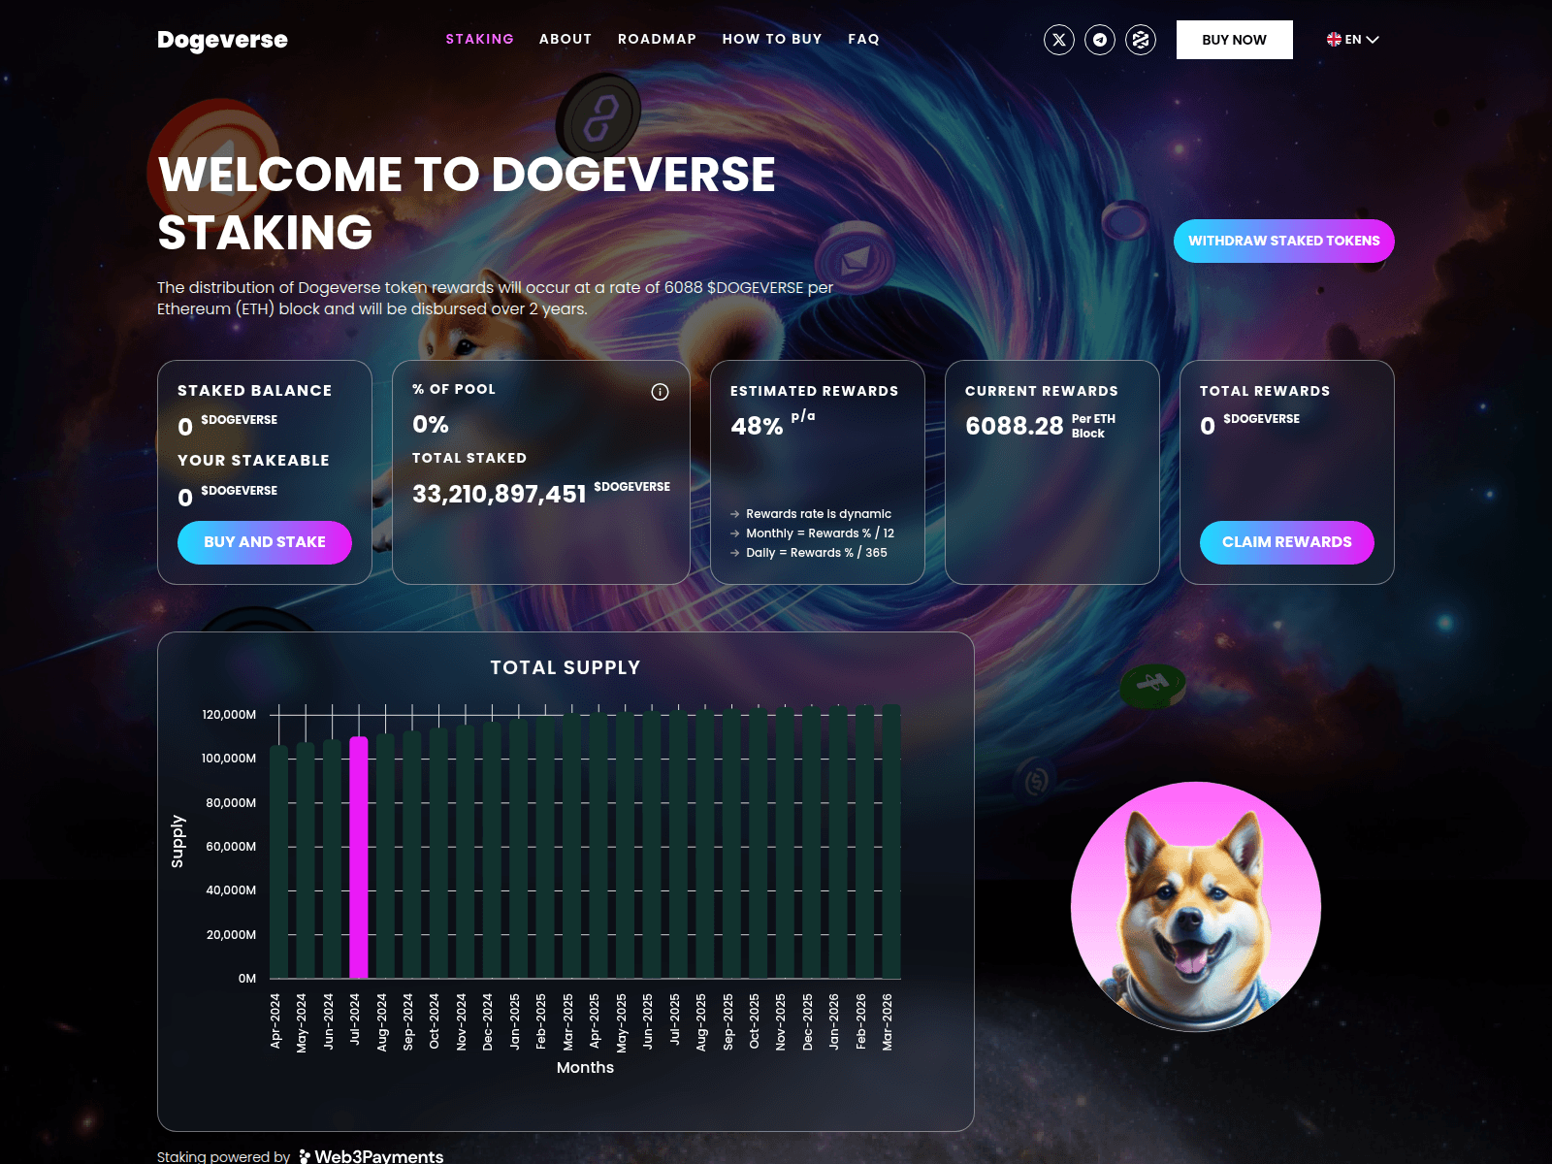The width and height of the screenshot is (1552, 1164).
Task: Click the Buy and Stake button
Action: click(264, 542)
